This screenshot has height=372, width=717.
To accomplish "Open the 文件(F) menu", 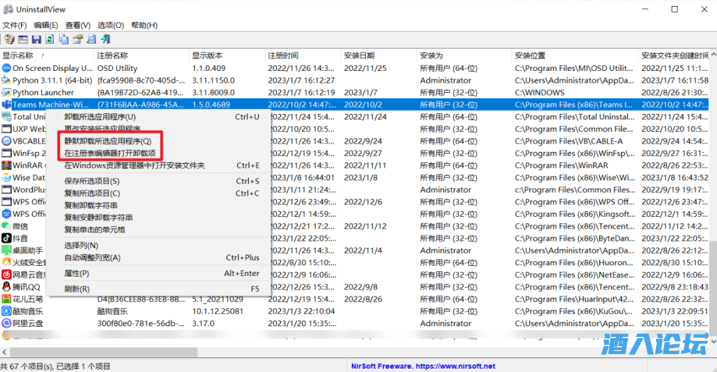I will click(x=15, y=25).
